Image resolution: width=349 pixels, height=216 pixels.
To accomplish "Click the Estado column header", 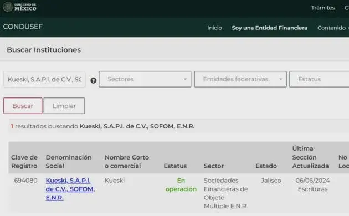I will (x=266, y=166).
